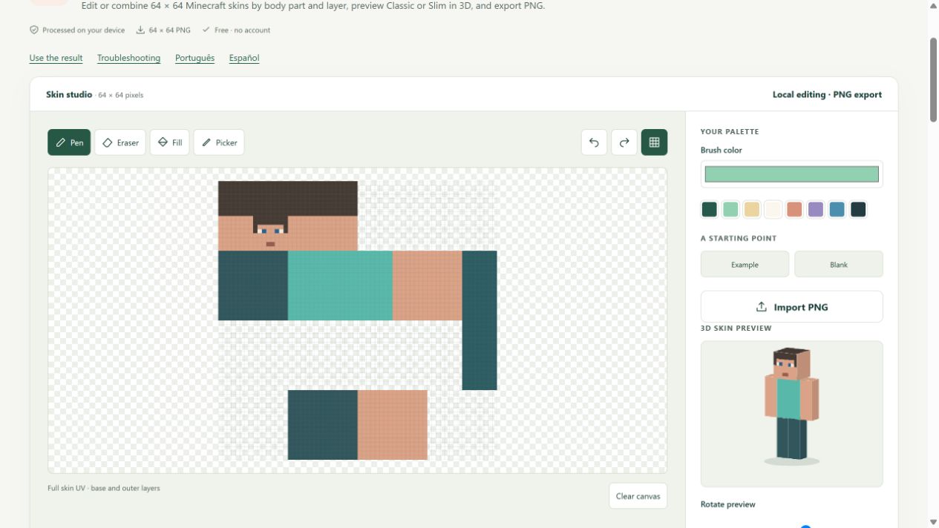Start from a Blank skin
This screenshot has height=528, width=939.
(x=839, y=265)
